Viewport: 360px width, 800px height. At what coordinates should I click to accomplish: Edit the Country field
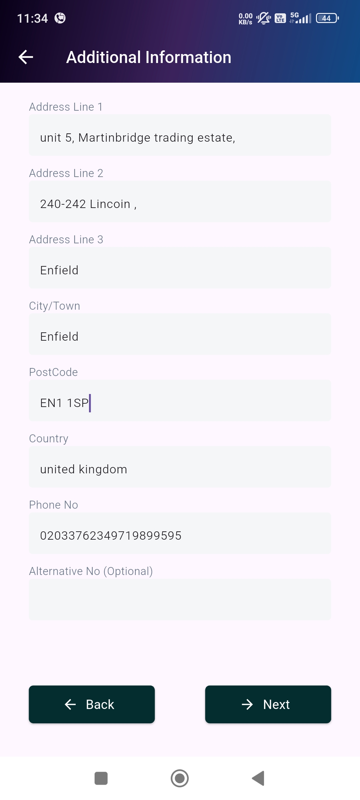[180, 467]
